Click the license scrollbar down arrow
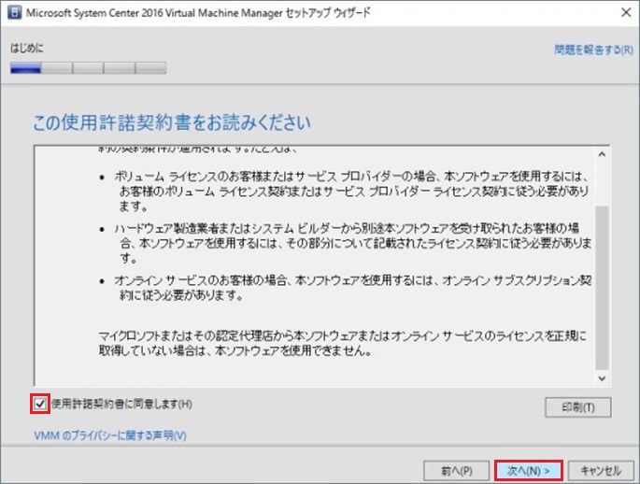Image resolution: width=640 pixels, height=484 pixels. click(602, 377)
